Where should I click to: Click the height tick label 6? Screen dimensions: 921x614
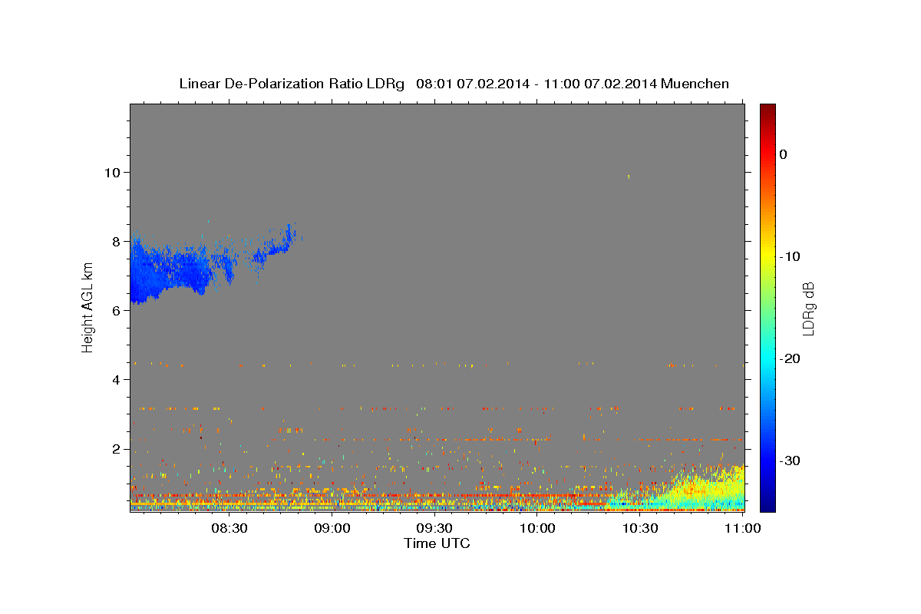117,310
